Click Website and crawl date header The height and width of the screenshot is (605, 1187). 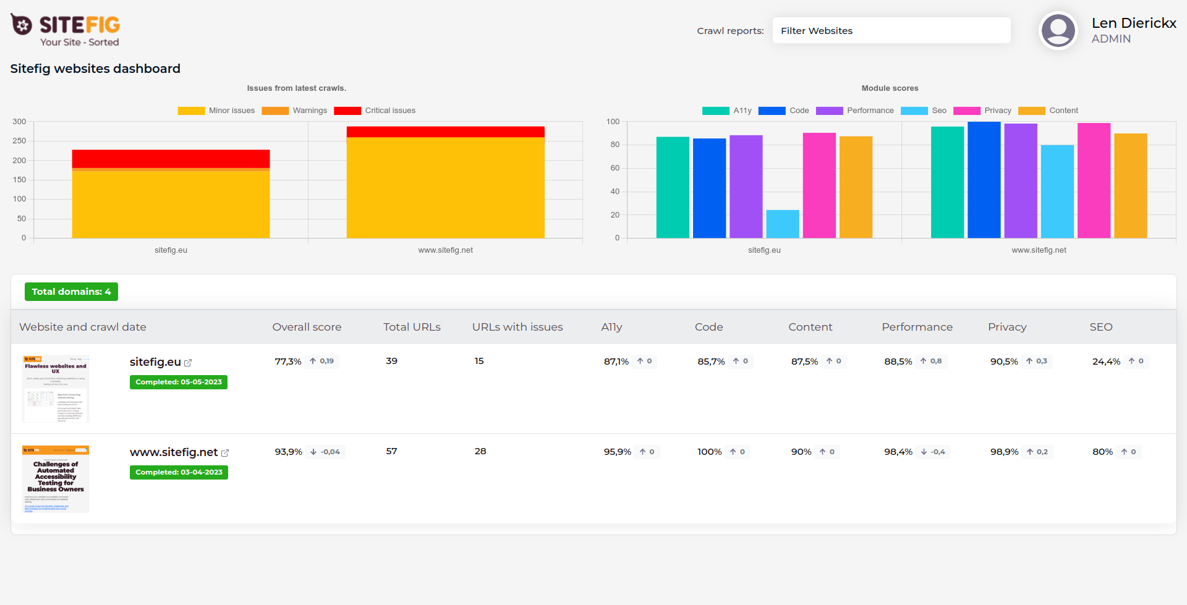(83, 327)
